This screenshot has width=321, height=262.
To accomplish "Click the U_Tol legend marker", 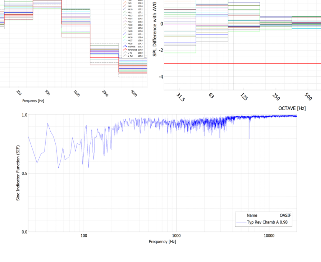I will click(125, 56).
